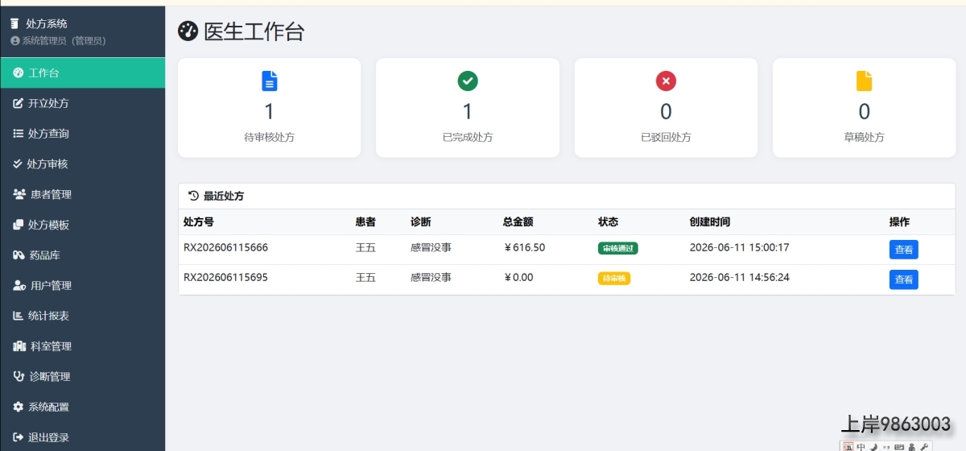Image resolution: width=966 pixels, height=451 pixels.
Task: Click the blue document icon for 待审核处方
Action: [x=270, y=81]
